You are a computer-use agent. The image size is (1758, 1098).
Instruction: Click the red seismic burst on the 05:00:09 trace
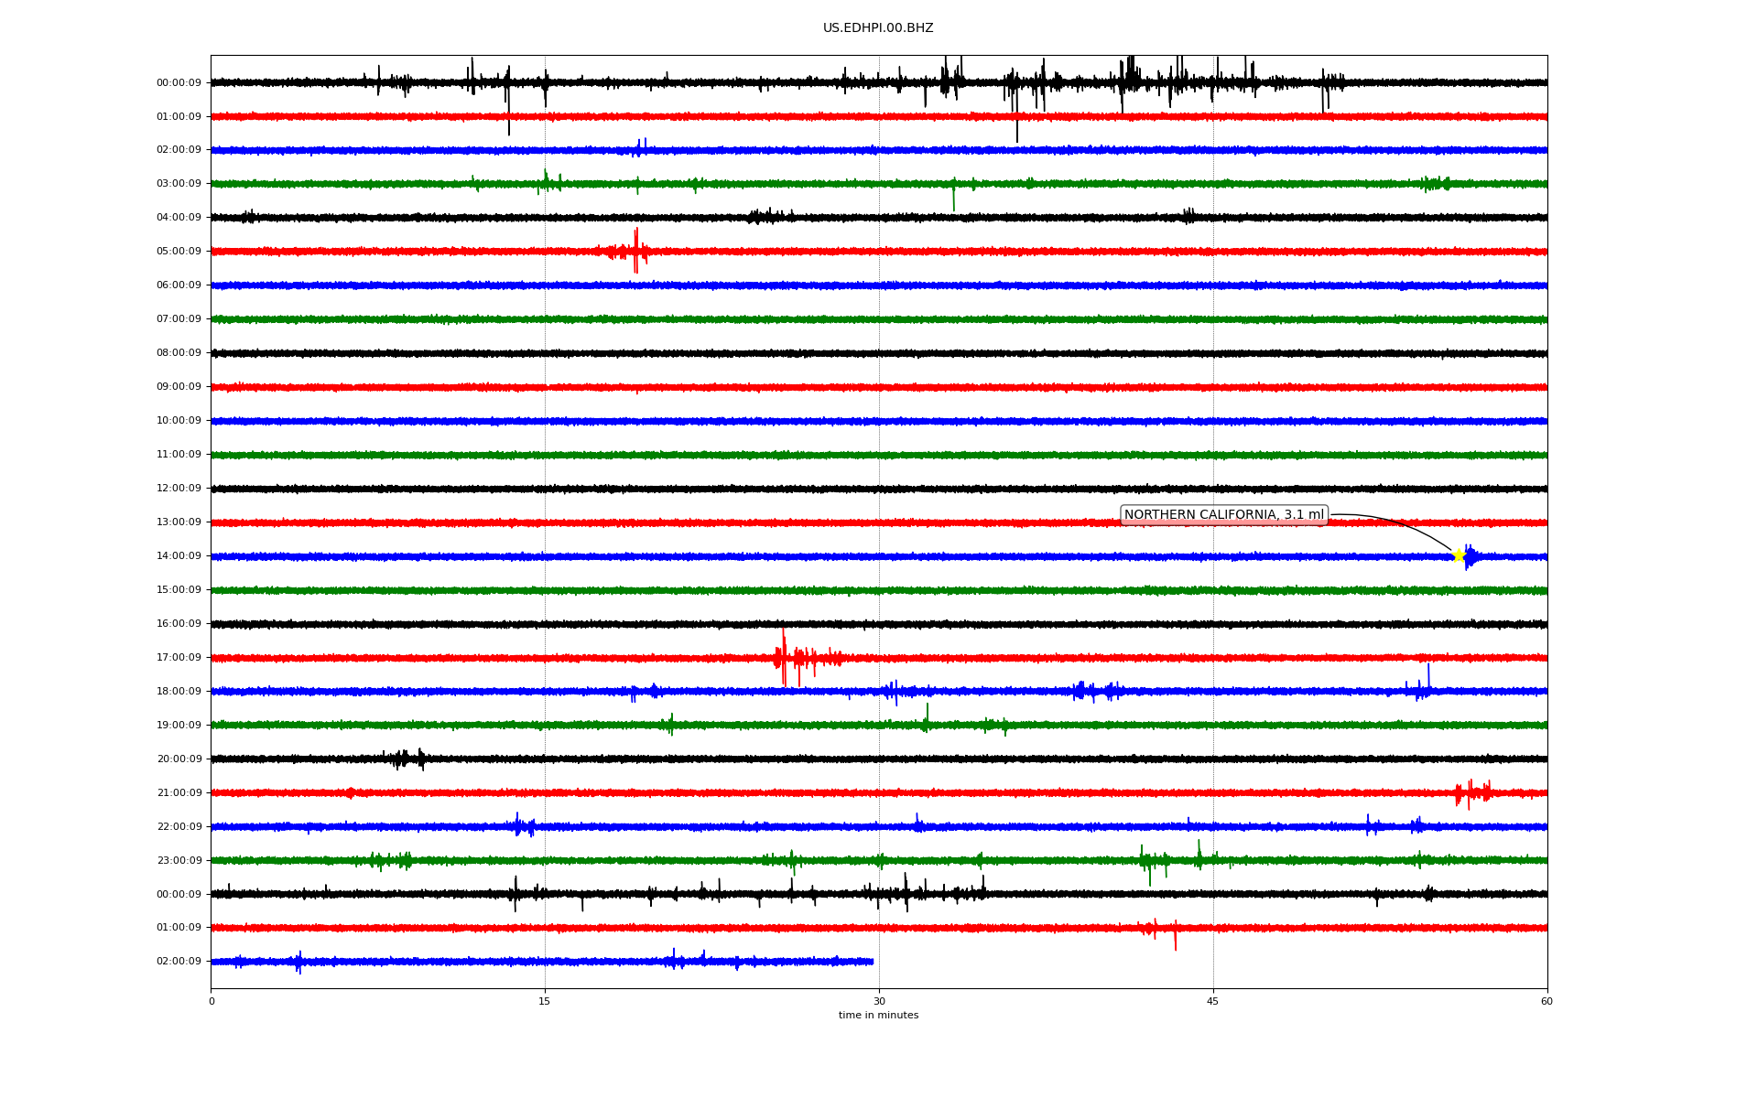(635, 251)
